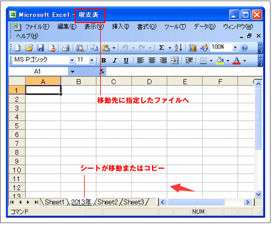Toggle Italic formatting
The height and width of the screenshot is (226, 274).
coord(115,60)
